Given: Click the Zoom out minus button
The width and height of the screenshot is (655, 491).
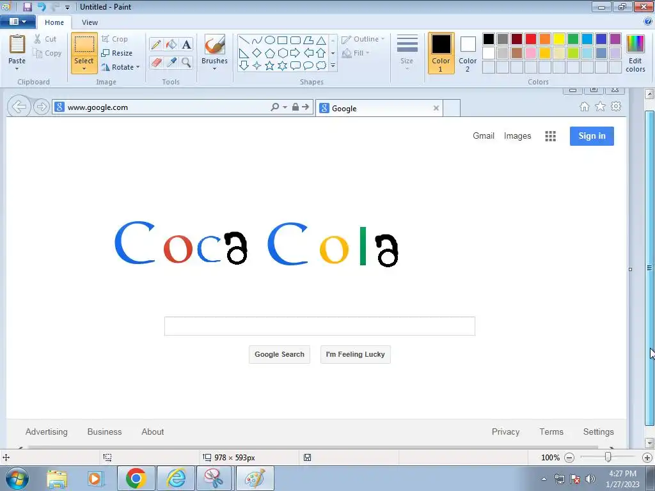Looking at the screenshot, I should tap(569, 458).
